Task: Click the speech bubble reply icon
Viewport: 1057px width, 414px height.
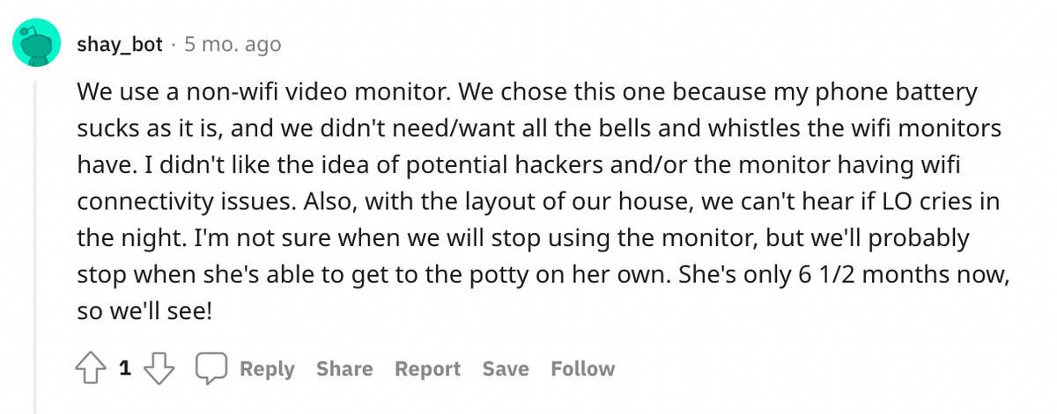Action: coord(211,370)
